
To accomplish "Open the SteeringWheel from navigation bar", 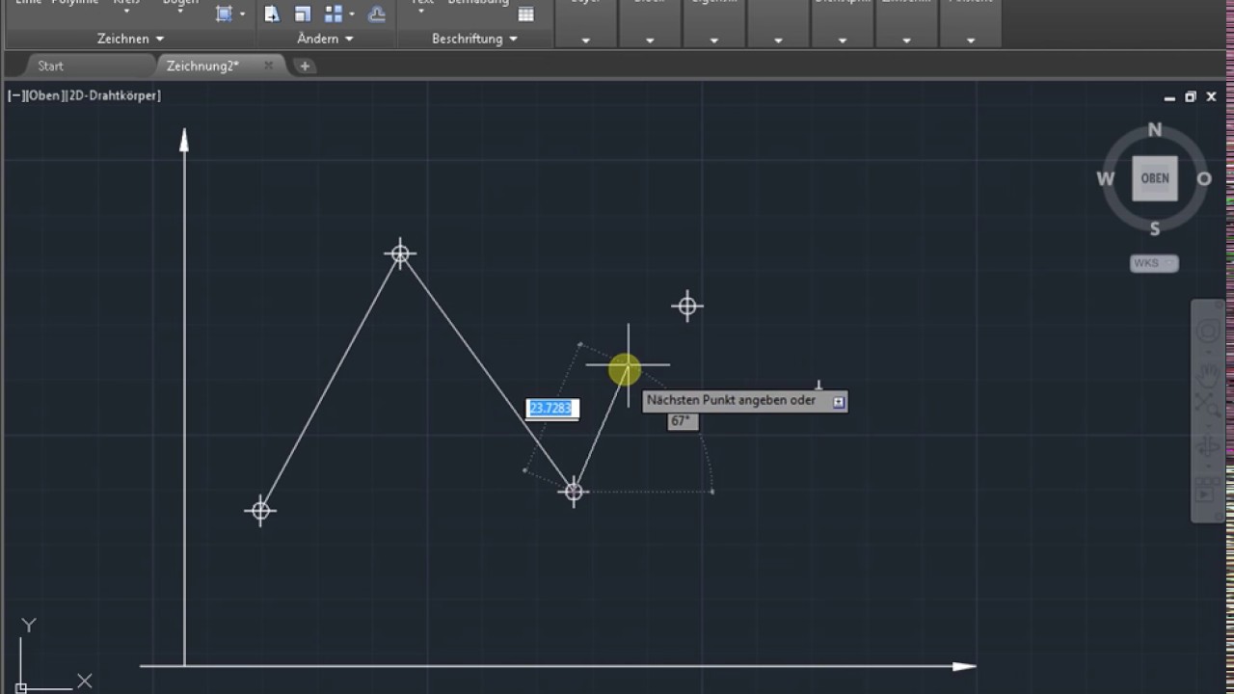I will coord(1208,332).
